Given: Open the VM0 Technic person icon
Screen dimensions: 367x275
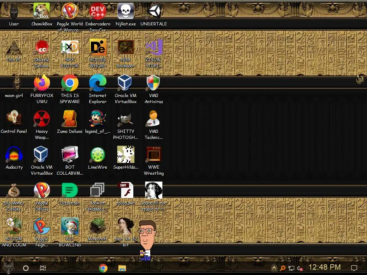Looking at the screenshot, I should click(x=153, y=119).
